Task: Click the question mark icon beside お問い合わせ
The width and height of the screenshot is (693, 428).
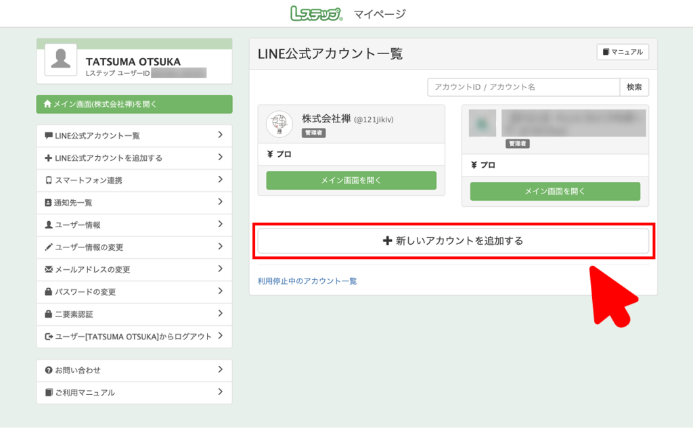Action: [x=48, y=371]
